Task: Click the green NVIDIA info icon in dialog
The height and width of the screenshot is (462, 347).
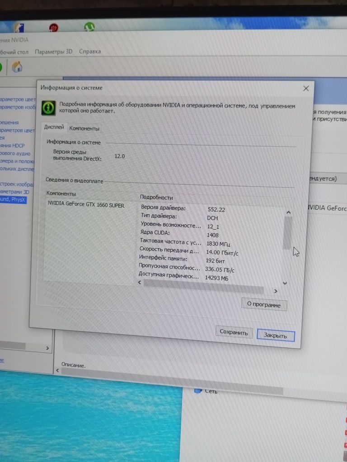Action: (48, 108)
